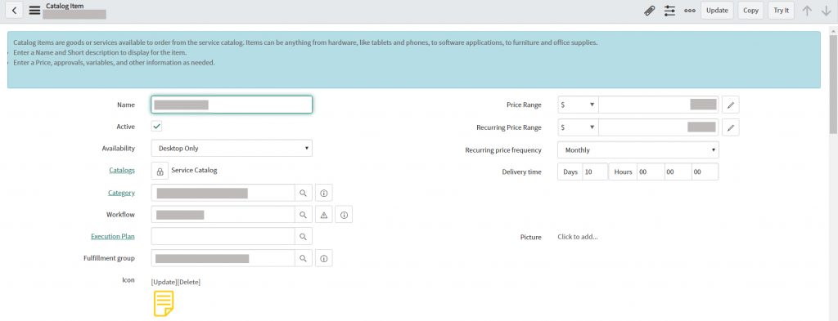Click the yellow document item icon
The width and height of the screenshot is (838, 321).
pos(164,303)
